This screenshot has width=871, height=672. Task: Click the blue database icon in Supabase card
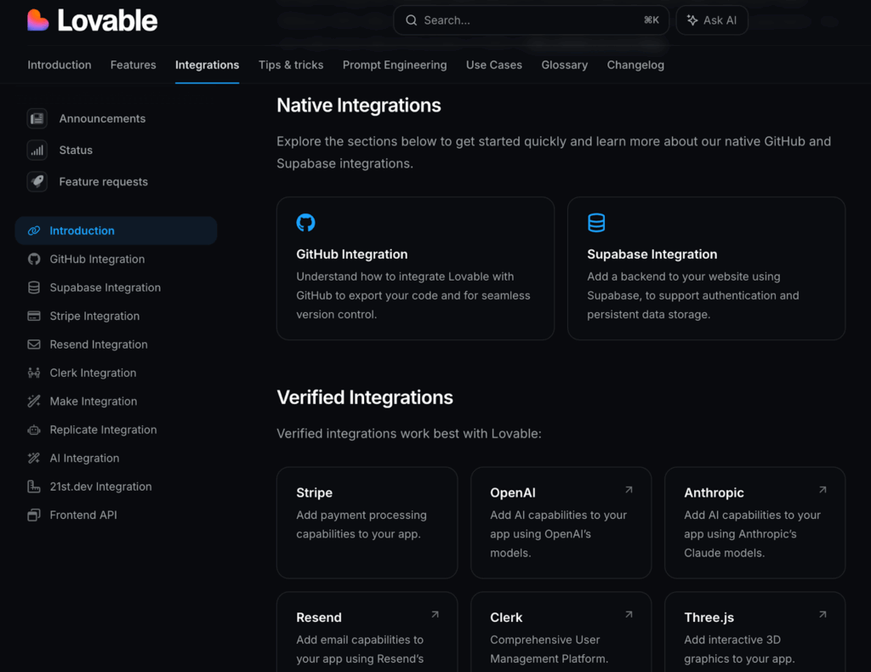[596, 223]
